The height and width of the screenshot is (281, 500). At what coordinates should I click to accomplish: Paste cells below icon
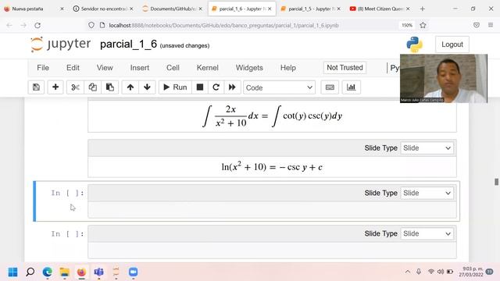[x=110, y=87]
